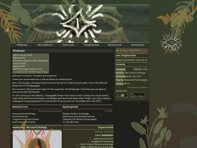The image size is (197, 148).
Task: Go to the Ether Loom tab
Action: point(68,45)
